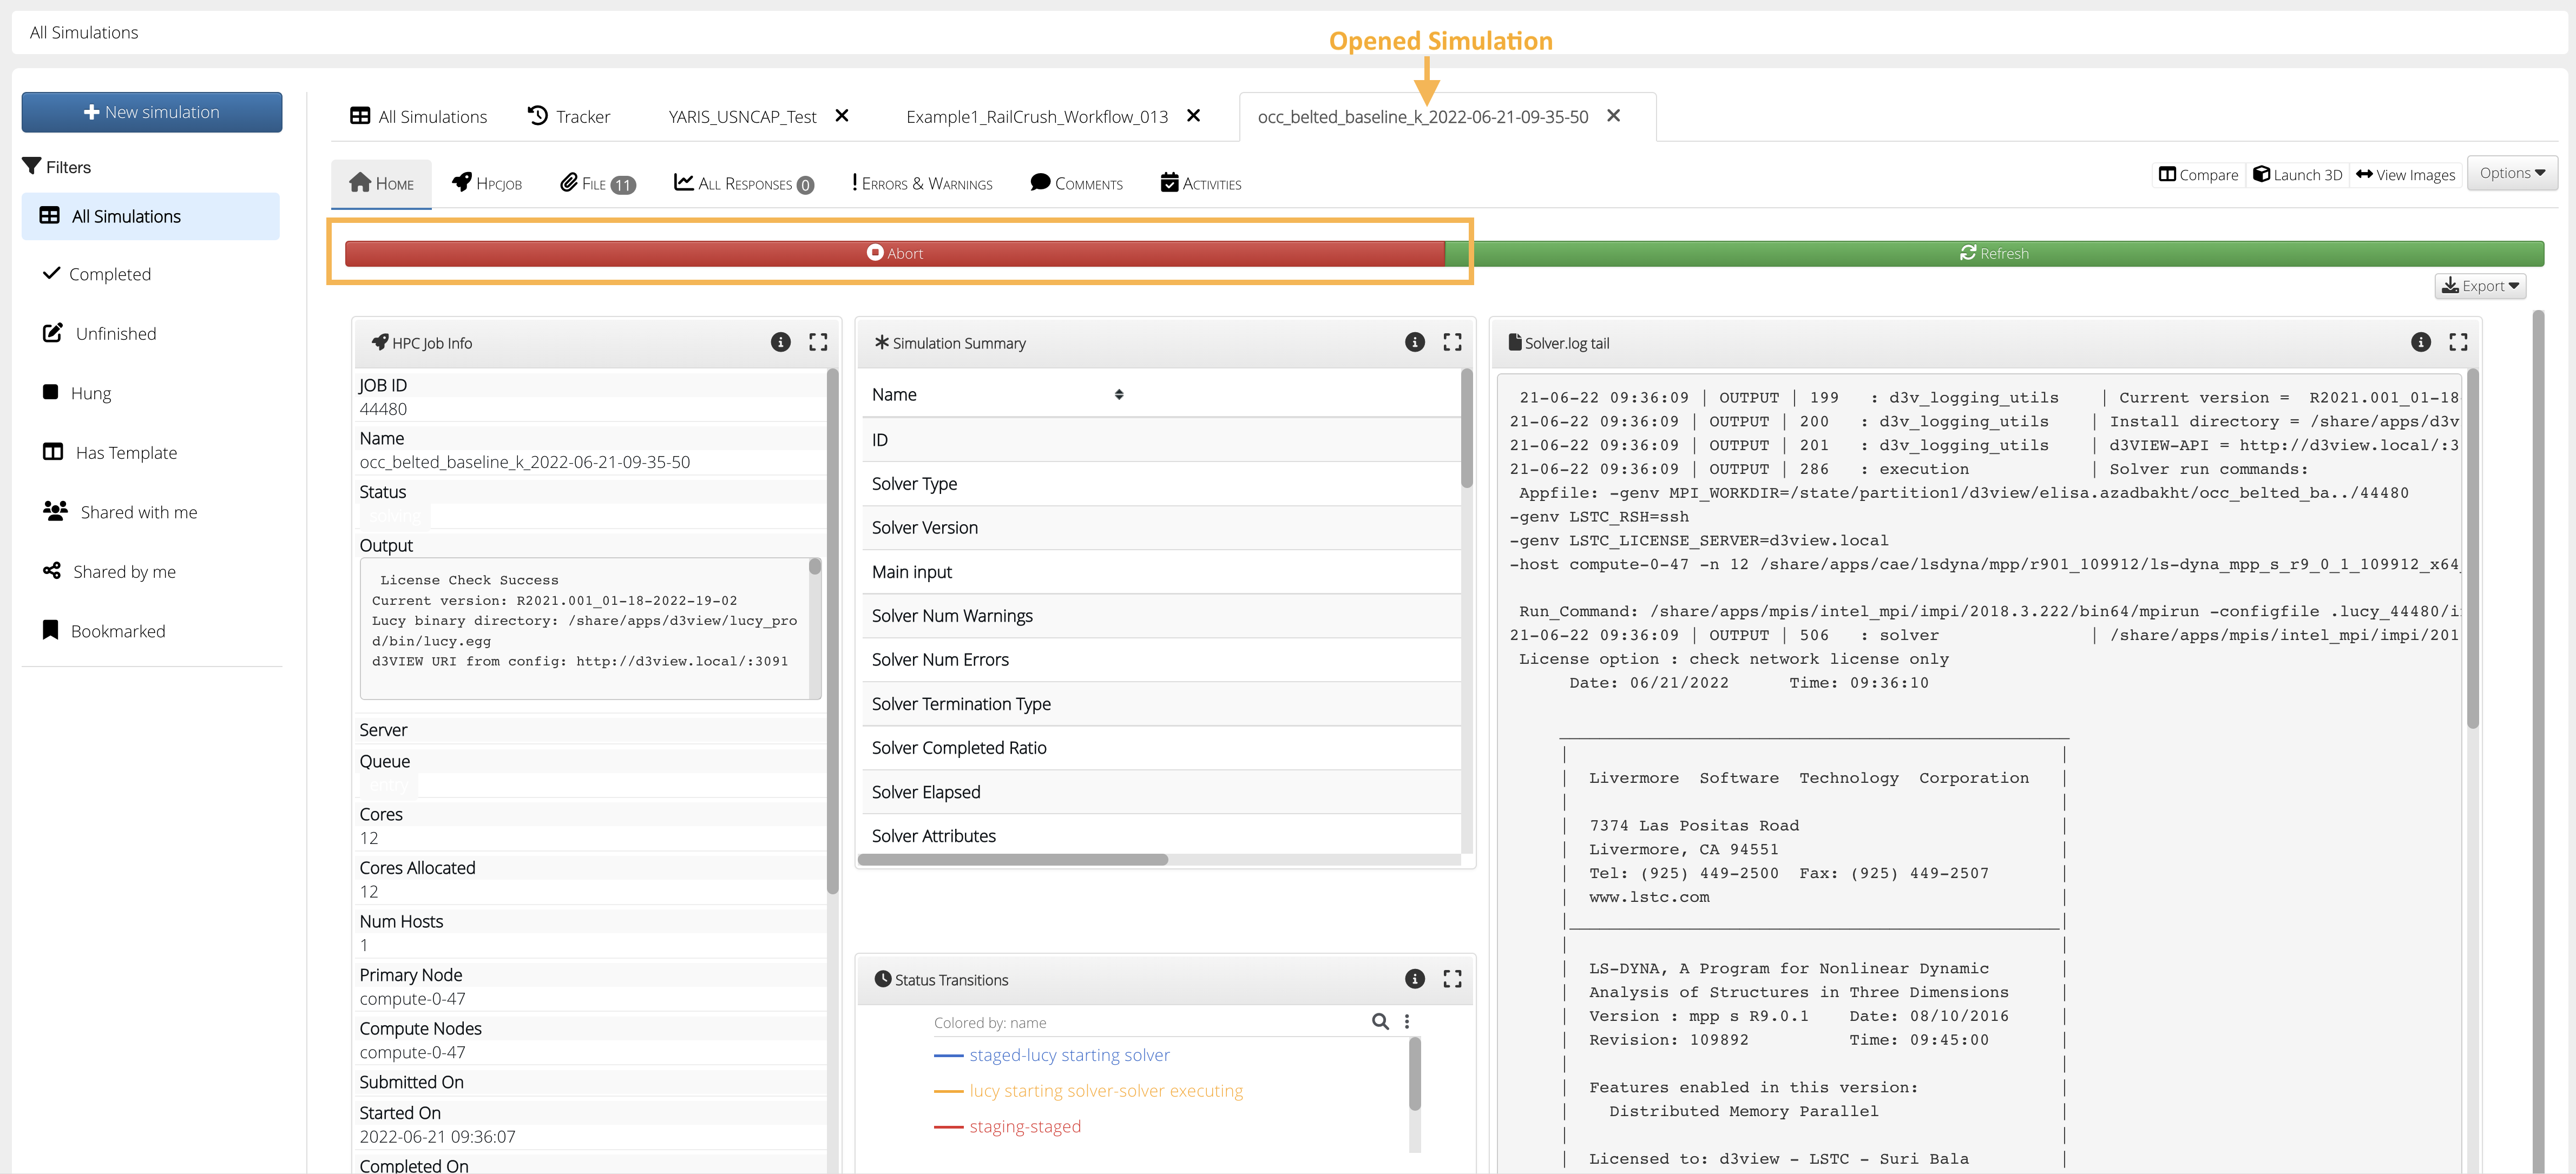Switch to the All Simulations top tab
Image resolution: width=2576 pixels, height=1174 pixels.
point(418,116)
